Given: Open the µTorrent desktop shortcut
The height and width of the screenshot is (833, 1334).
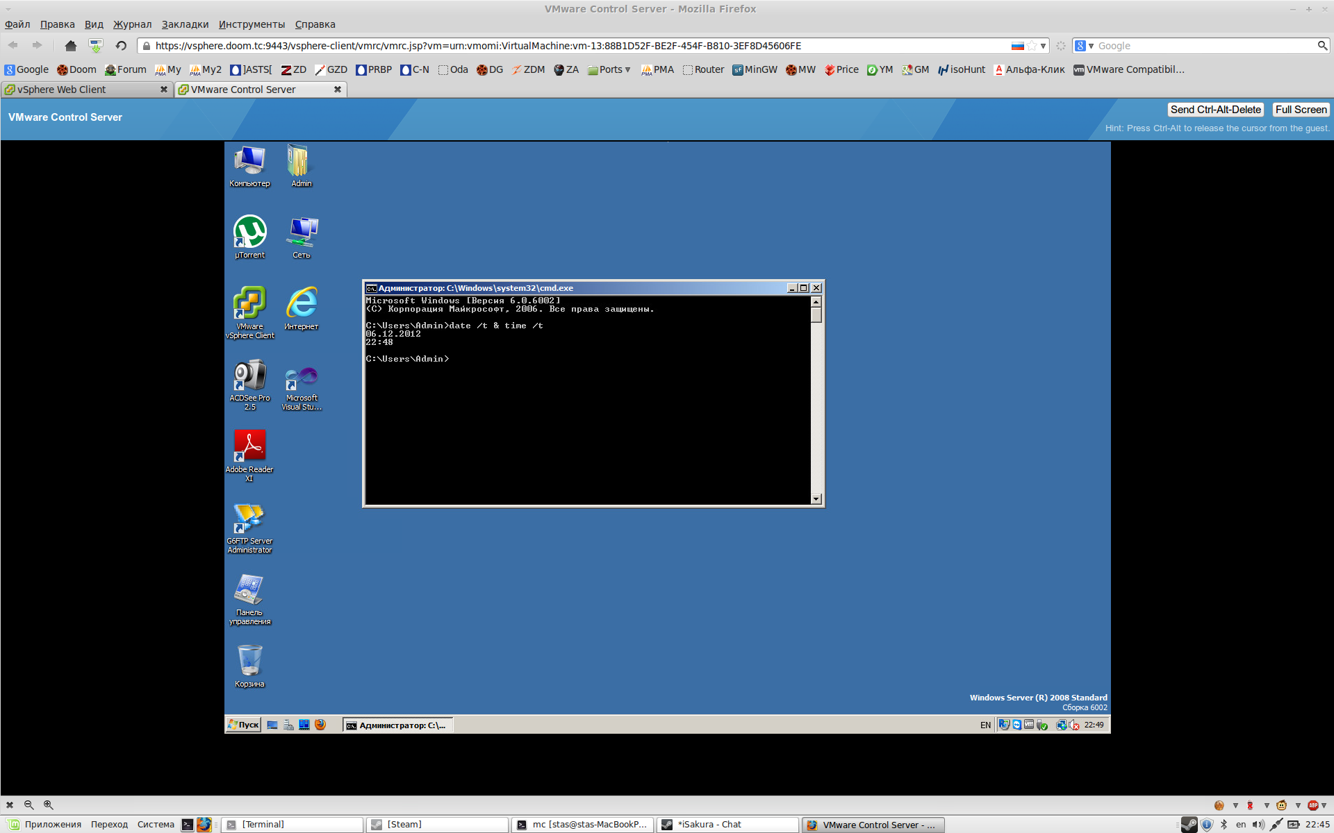Looking at the screenshot, I should pos(249,233).
